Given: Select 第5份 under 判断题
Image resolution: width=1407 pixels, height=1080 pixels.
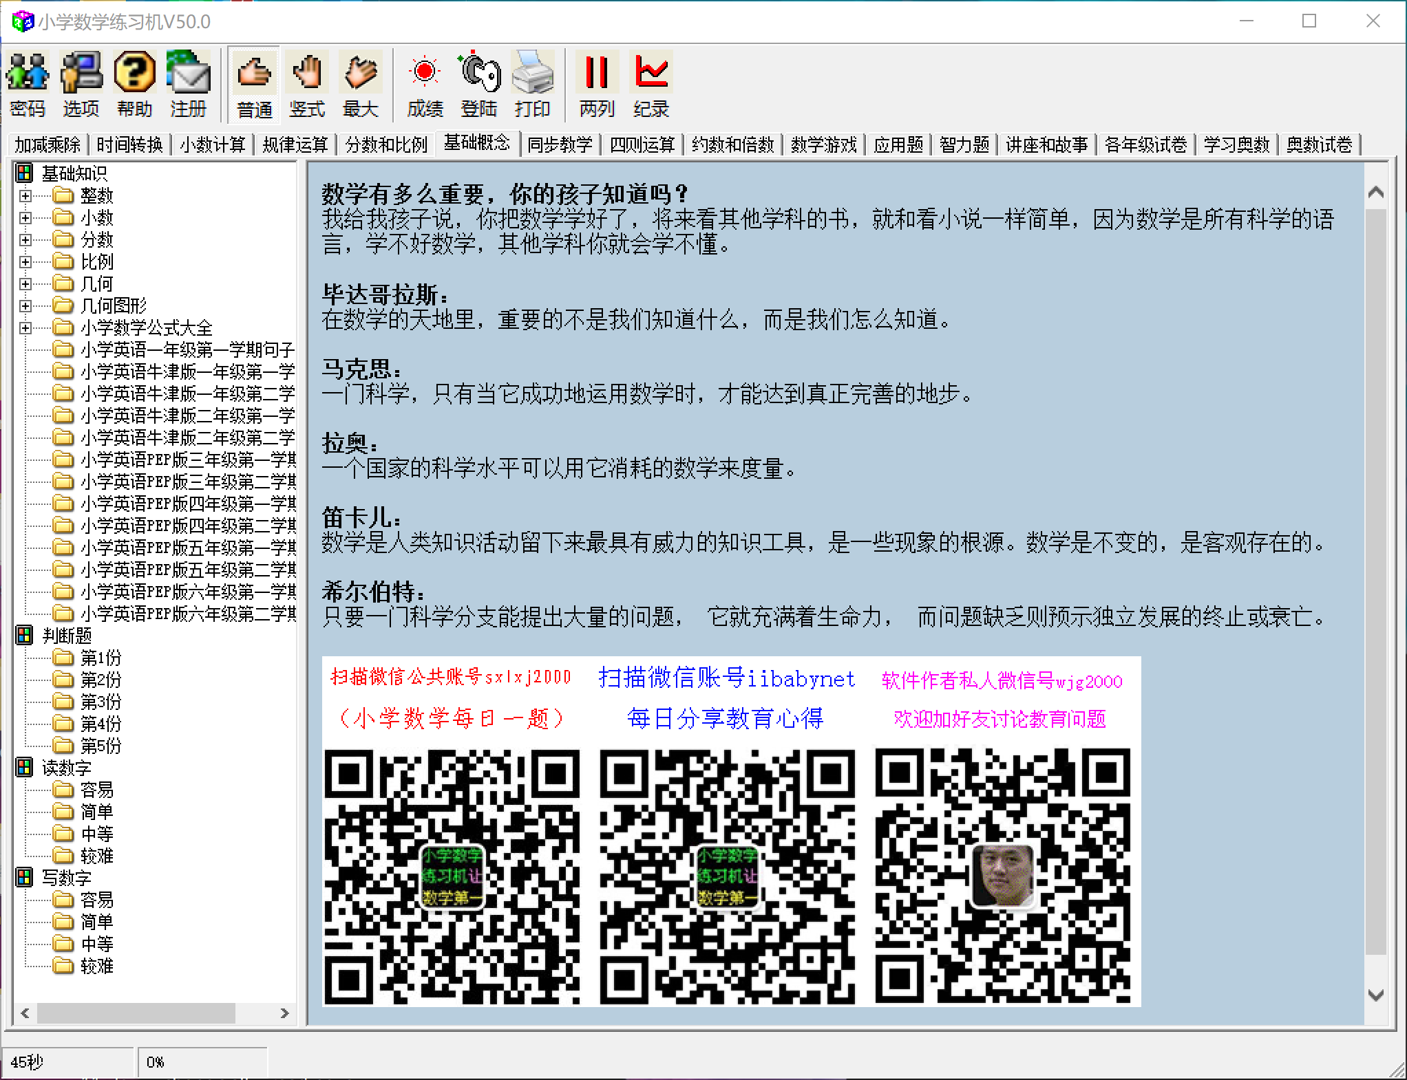Looking at the screenshot, I should click(x=101, y=746).
